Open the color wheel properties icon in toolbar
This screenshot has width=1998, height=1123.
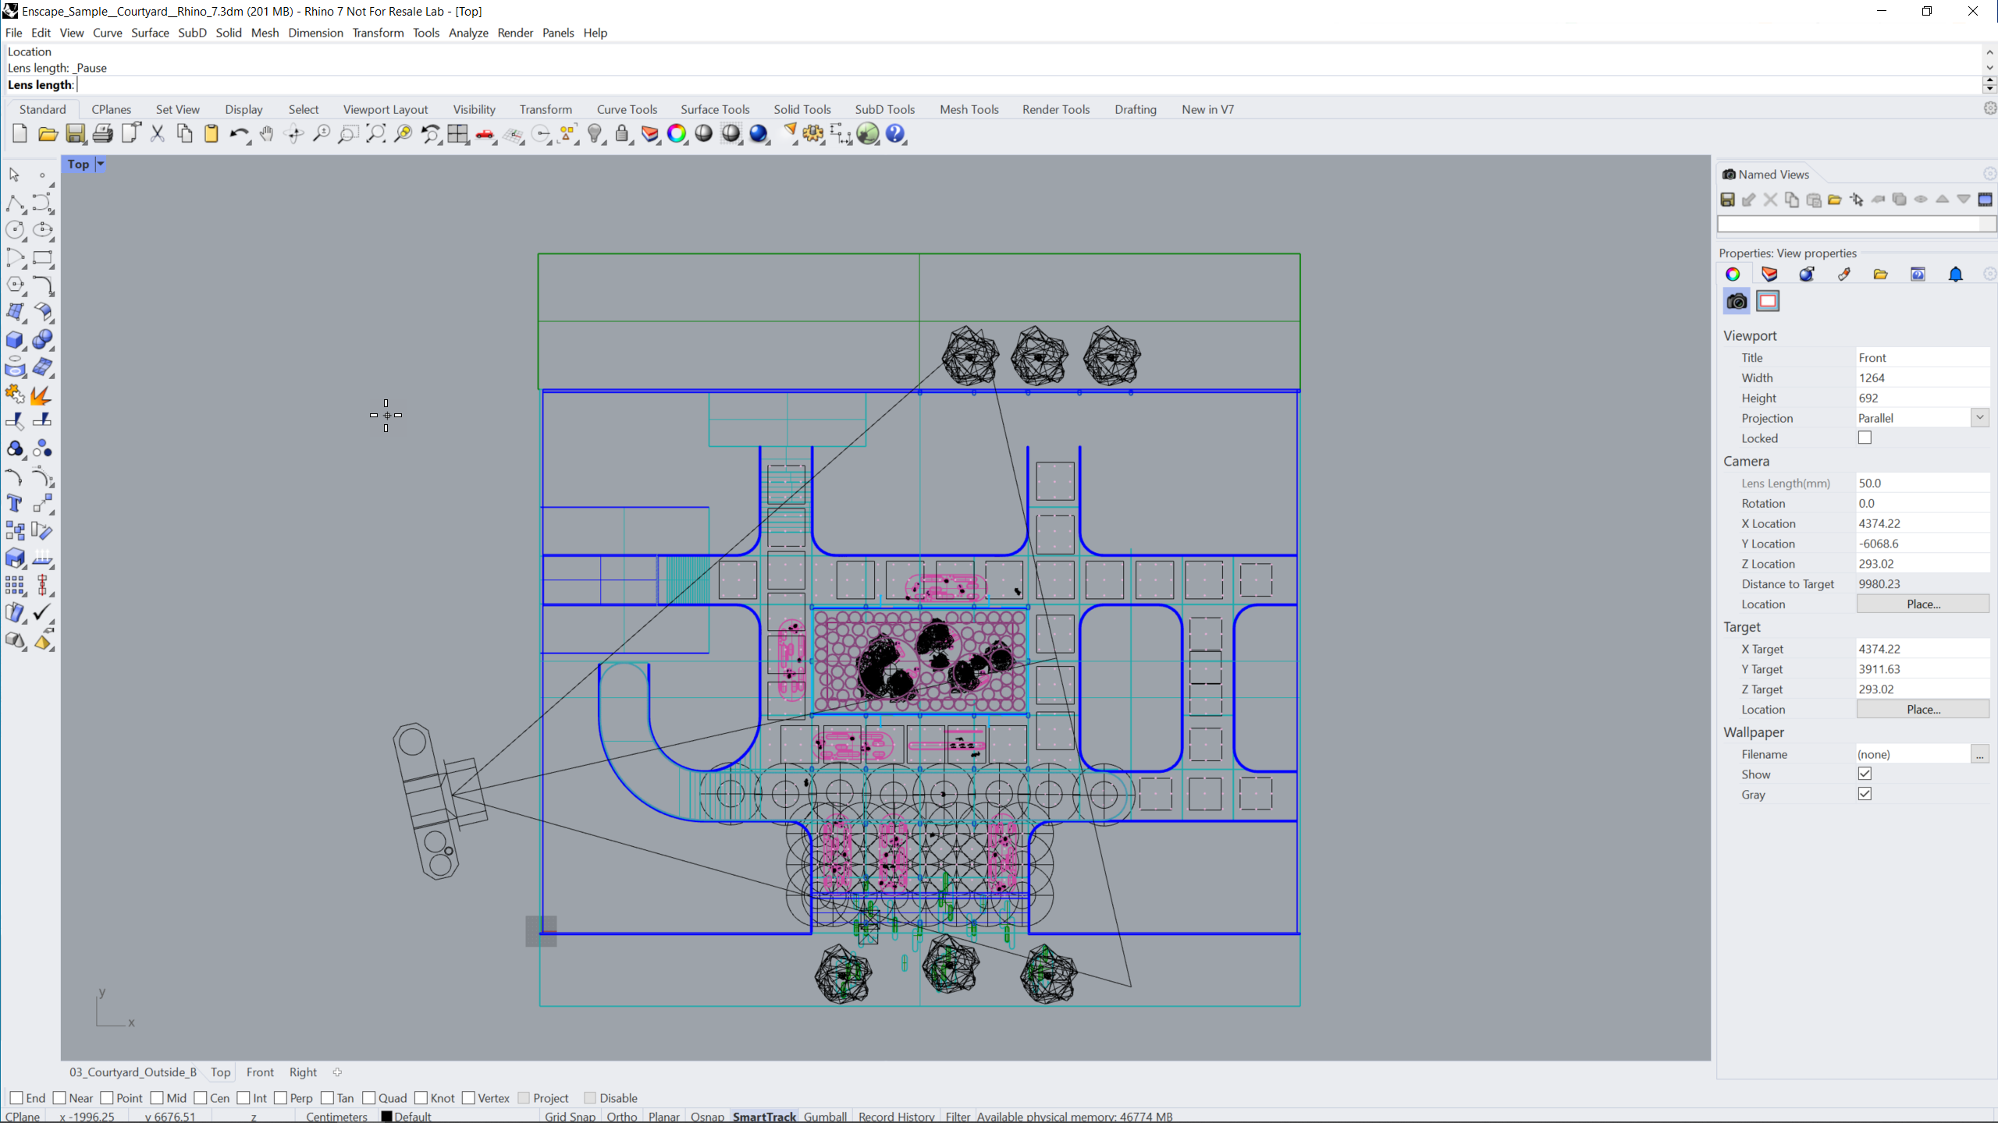(677, 134)
